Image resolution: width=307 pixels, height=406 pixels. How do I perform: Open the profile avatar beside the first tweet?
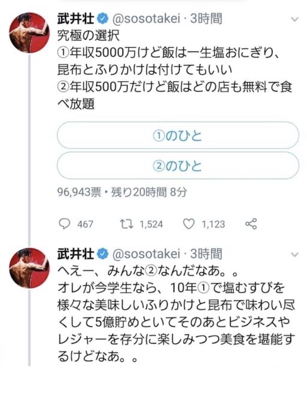[29, 33]
